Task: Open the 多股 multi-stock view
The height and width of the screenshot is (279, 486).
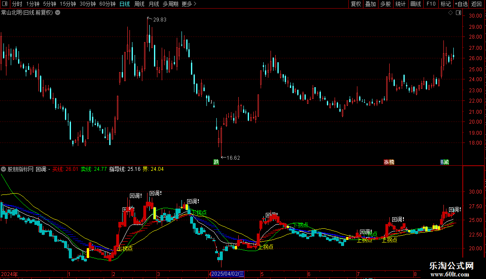Action: (x=386, y=4)
